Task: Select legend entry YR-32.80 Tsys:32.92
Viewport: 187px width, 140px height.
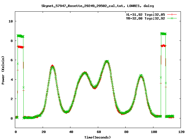Action: (x=146, y=18)
